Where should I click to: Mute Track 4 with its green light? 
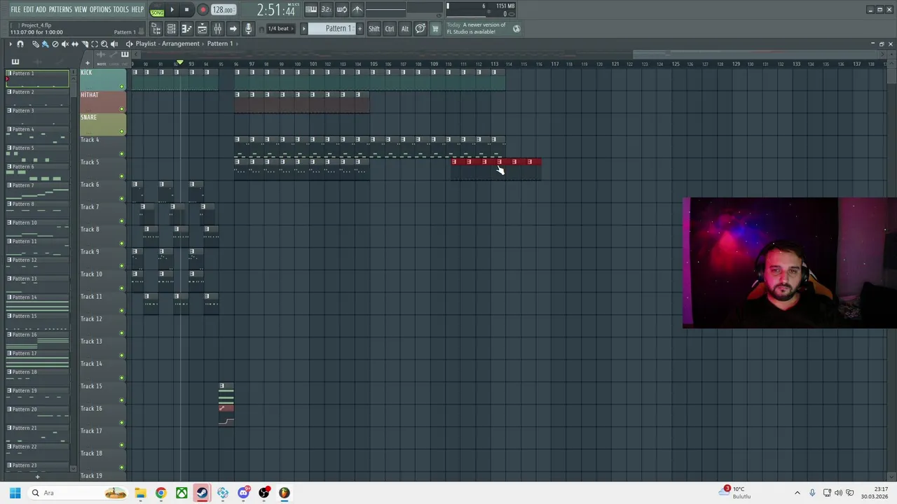click(x=121, y=154)
